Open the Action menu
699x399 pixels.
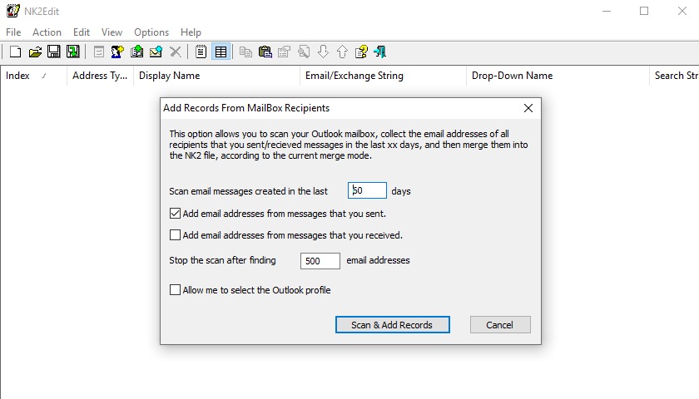pyautogui.click(x=47, y=32)
